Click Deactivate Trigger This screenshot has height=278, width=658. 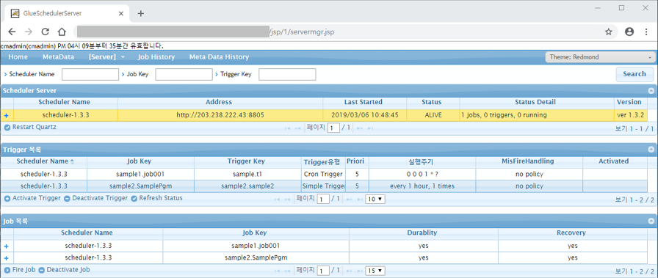point(95,198)
